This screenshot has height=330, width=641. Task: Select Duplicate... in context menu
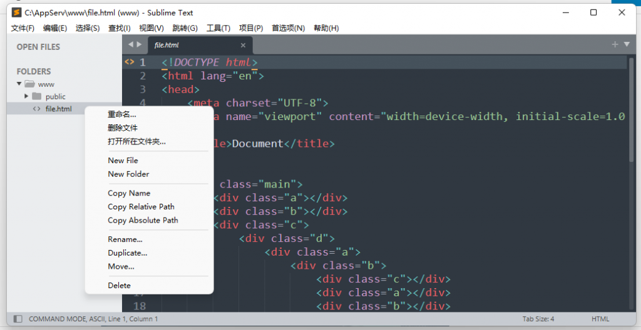[128, 252]
